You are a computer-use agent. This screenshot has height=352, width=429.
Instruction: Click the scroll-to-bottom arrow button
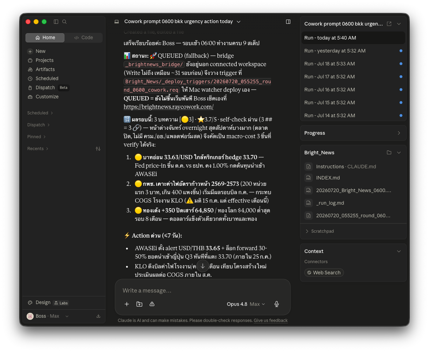(203, 266)
